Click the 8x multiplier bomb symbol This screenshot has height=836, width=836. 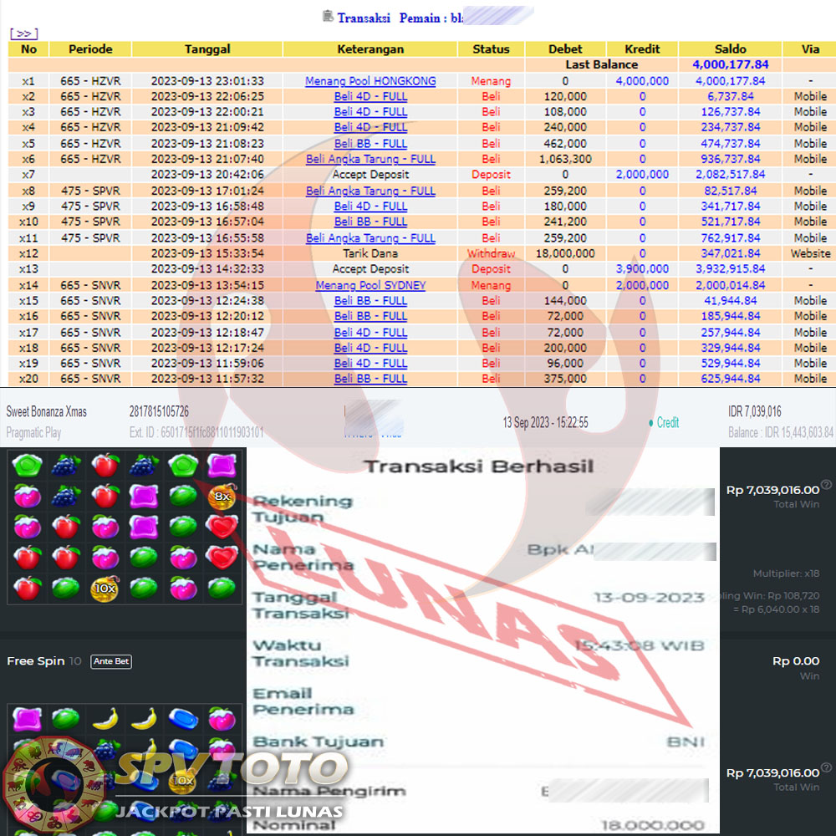(222, 496)
